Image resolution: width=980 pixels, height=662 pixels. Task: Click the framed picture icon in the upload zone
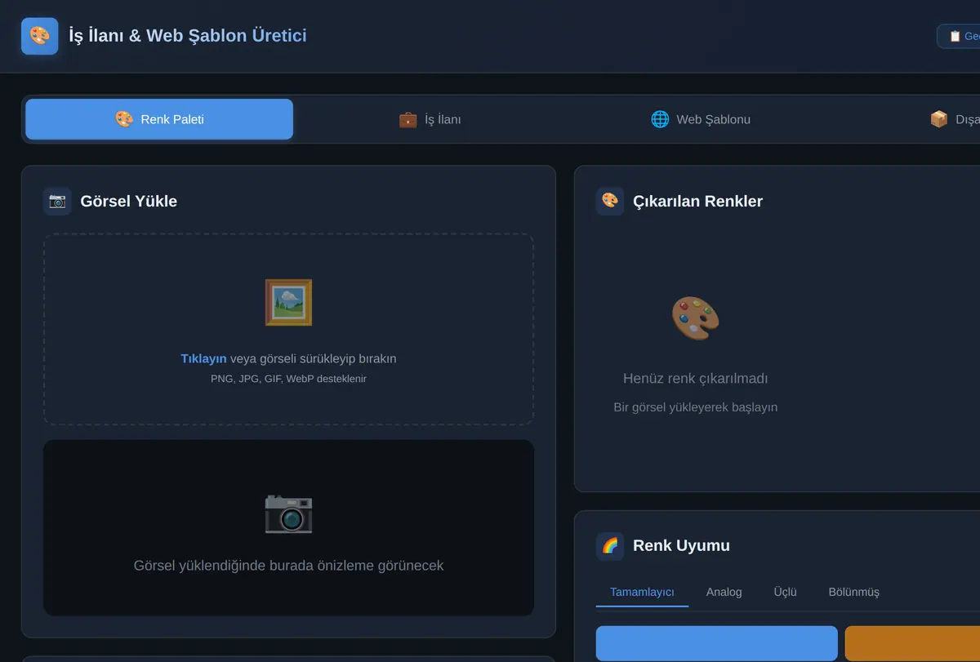288,303
